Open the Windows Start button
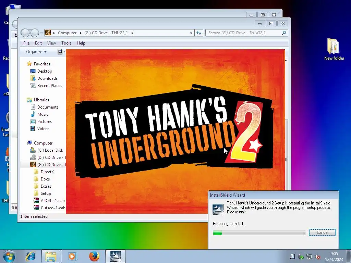 [9, 256]
